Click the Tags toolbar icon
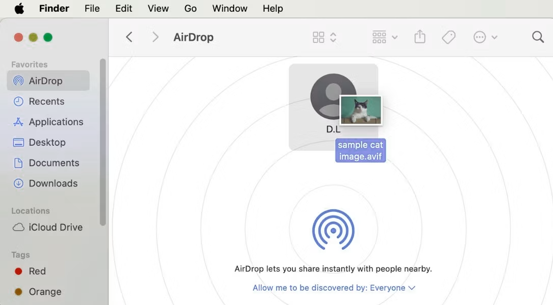This screenshot has width=553, height=305. pos(448,37)
